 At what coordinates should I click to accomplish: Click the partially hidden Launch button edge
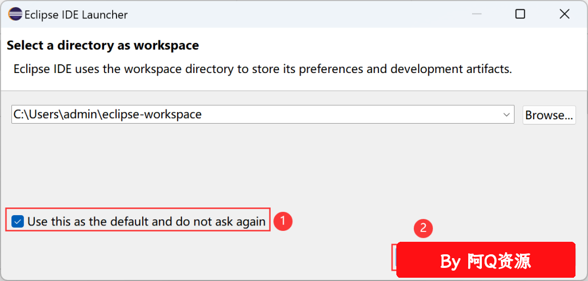[394, 257]
